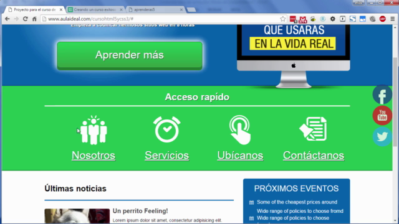The image size is (399, 224).
Task: Close the aprenderas5 tab
Action: pos(181,10)
